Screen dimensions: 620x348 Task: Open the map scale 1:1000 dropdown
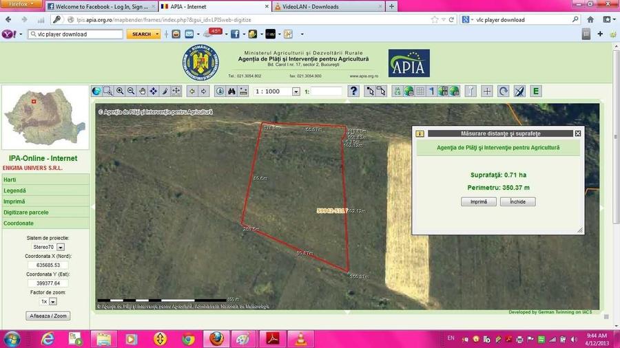296,91
